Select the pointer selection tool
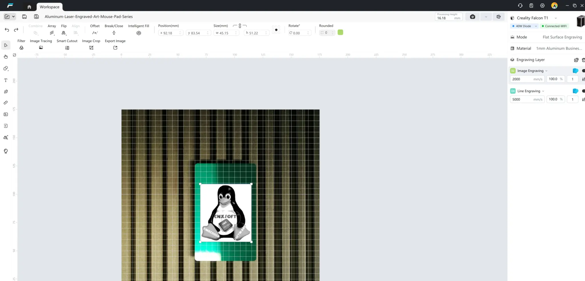The image size is (585, 281). point(6,45)
